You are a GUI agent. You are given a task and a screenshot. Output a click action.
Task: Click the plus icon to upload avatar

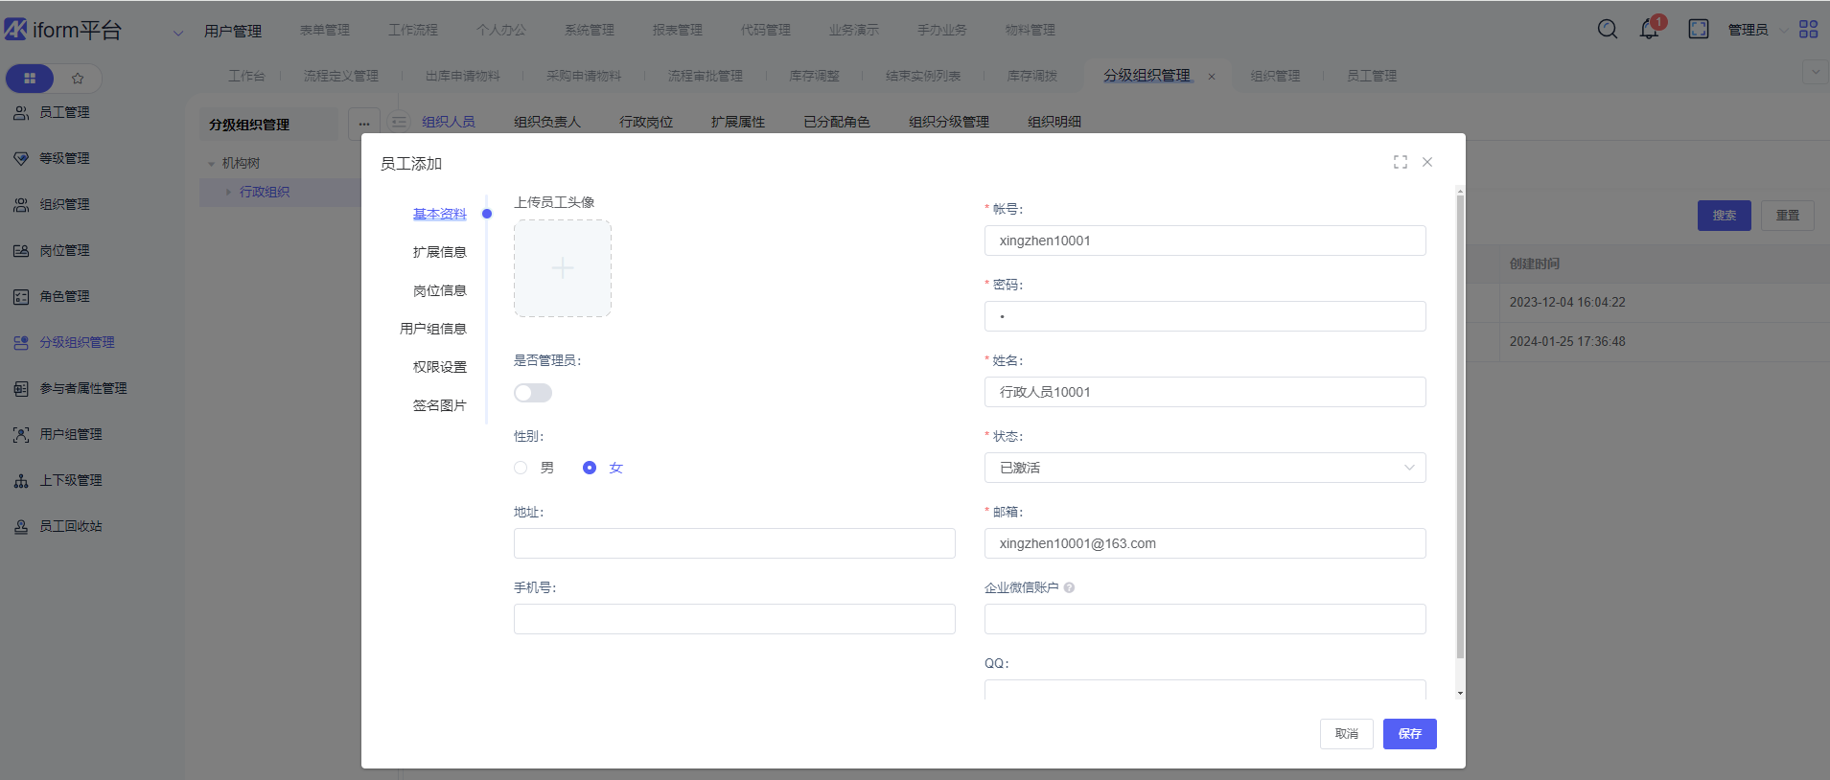click(563, 268)
